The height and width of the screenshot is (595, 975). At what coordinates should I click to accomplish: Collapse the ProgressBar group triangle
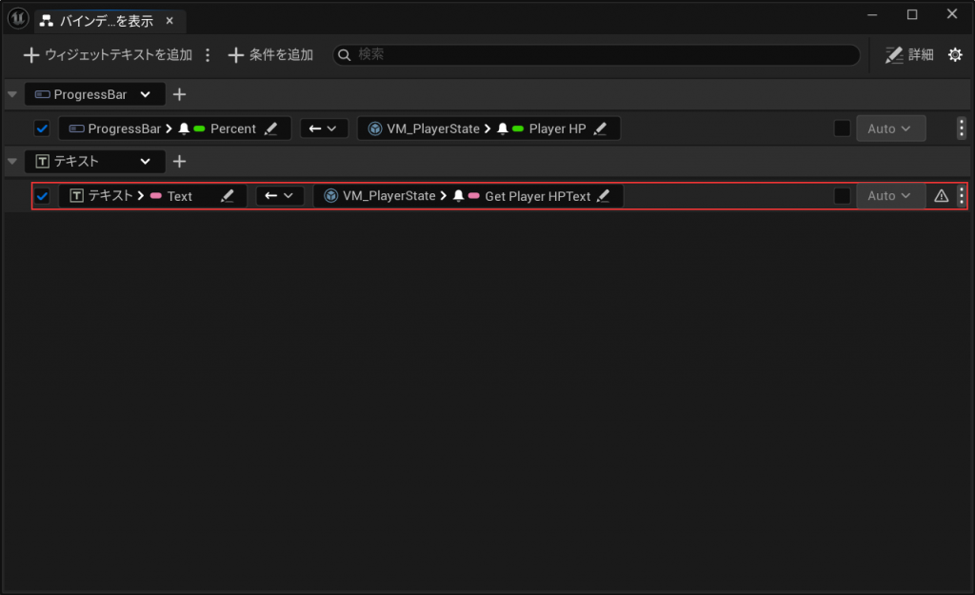click(x=11, y=94)
